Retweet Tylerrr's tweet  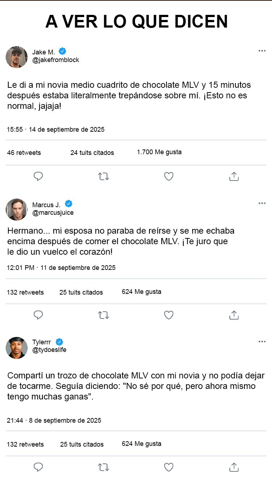click(x=104, y=467)
